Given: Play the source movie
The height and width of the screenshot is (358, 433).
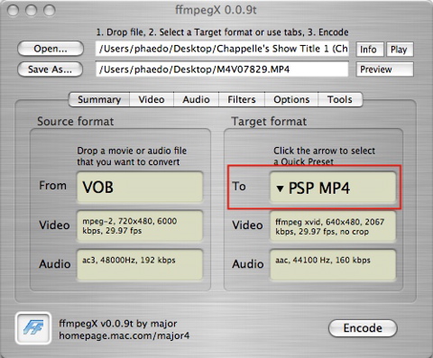Looking at the screenshot, I should click(400, 50).
